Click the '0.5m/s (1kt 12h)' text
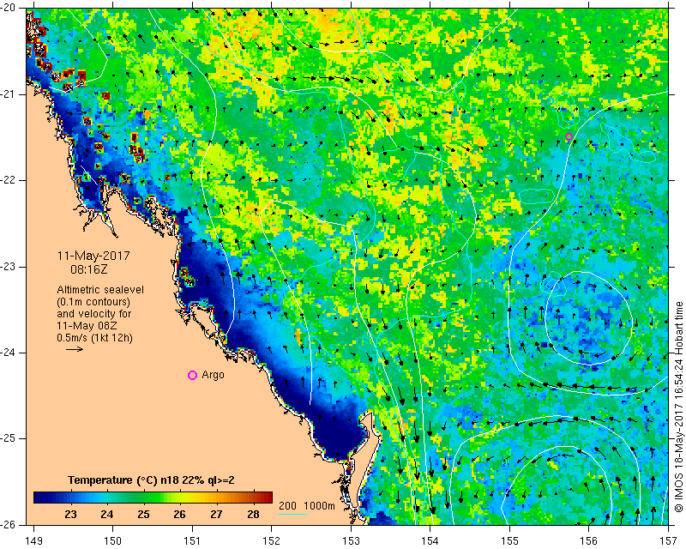This screenshot has height=549, width=686. 94,338
